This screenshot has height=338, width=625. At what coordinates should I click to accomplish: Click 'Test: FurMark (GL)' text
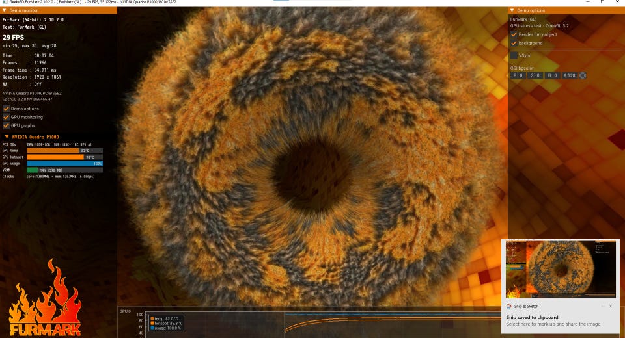tap(24, 27)
